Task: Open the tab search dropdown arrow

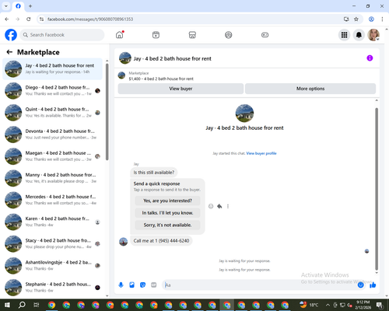Action: [6, 6]
